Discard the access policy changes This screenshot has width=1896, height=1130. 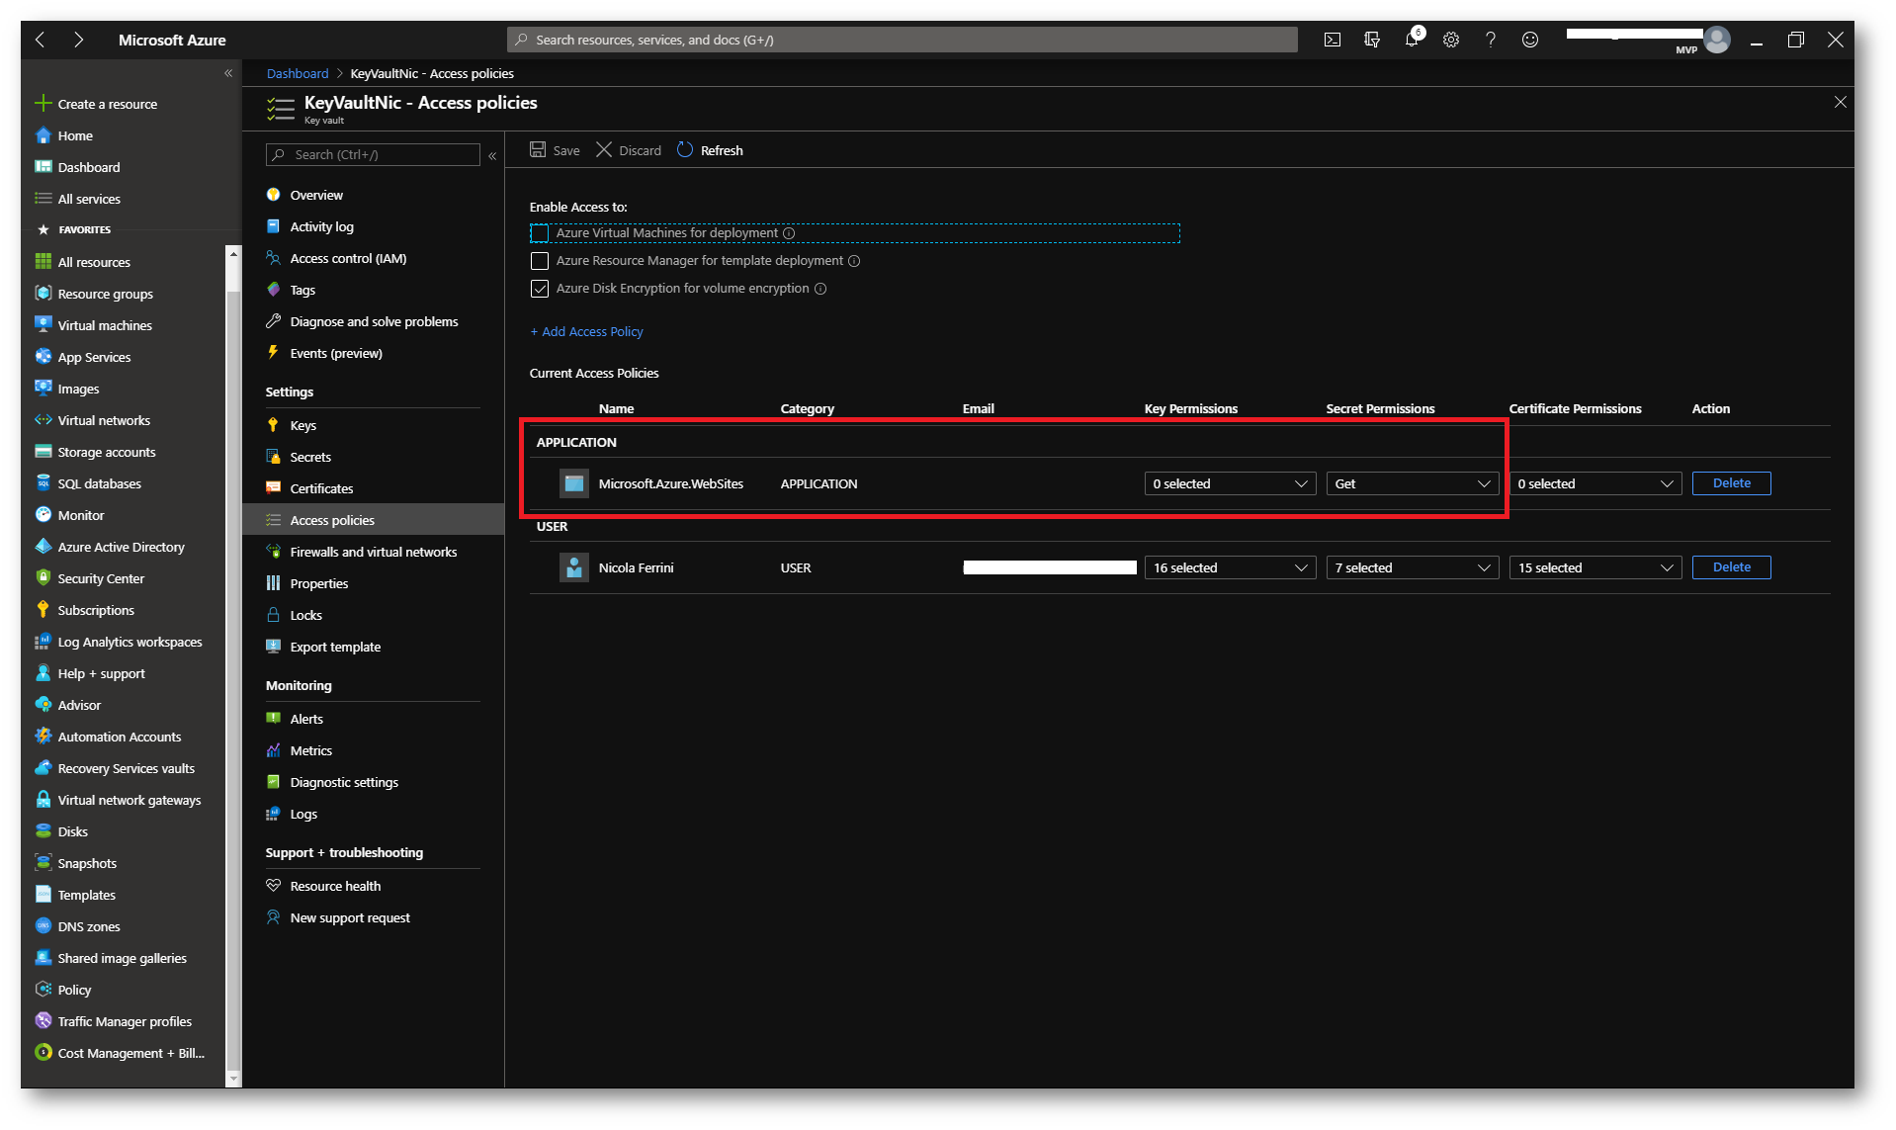click(629, 150)
